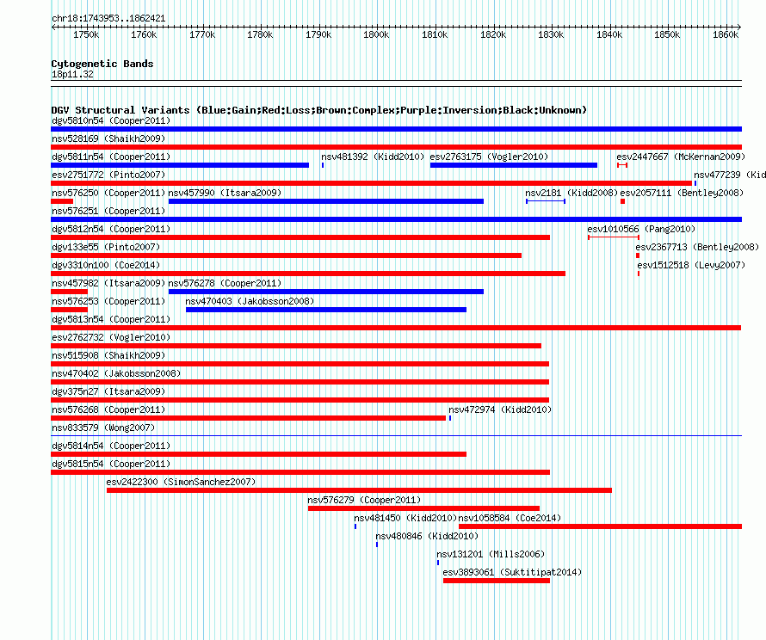The image size is (766, 640).
Task: Click nsv2181 (Kidd2008) label
Action: 571,193
